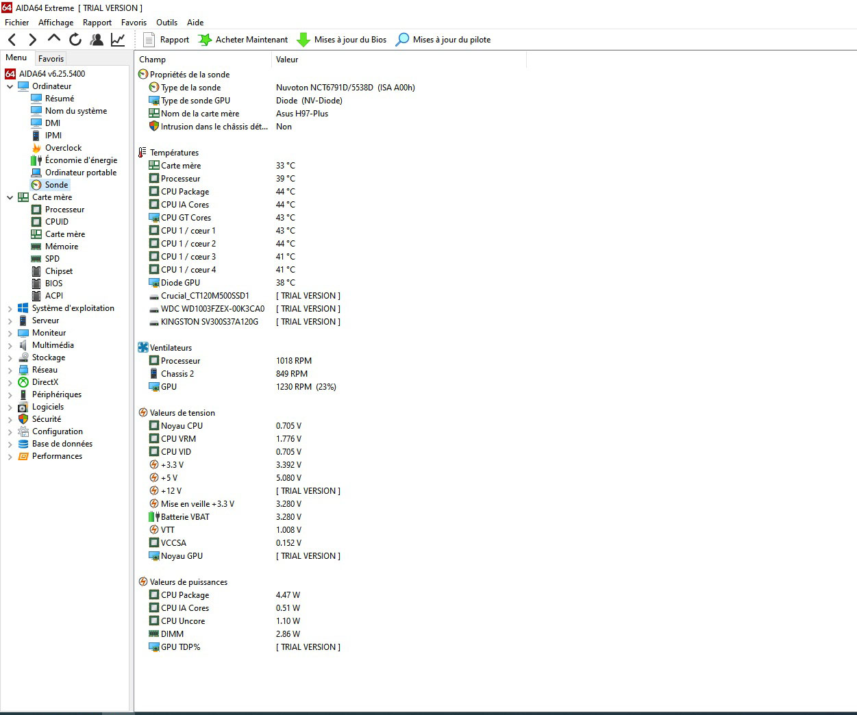The width and height of the screenshot is (857, 715).
Task: Click the Refresh toolbar icon
Action: [x=75, y=40]
